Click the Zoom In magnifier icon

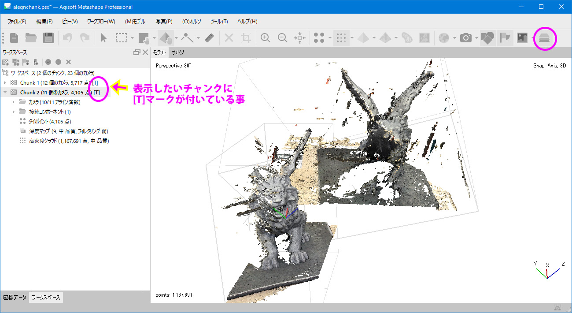[265, 38]
